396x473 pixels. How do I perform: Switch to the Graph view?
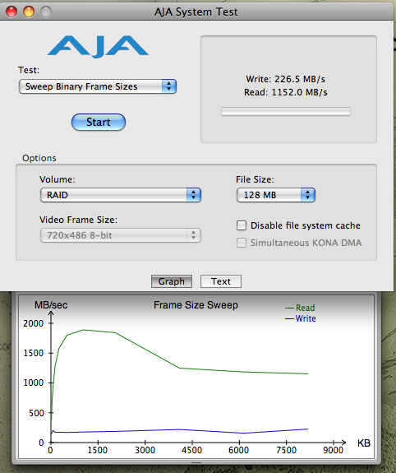tap(172, 281)
